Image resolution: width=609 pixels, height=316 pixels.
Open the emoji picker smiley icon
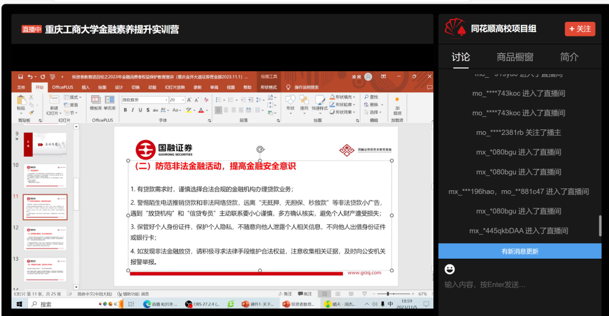pyautogui.click(x=450, y=269)
